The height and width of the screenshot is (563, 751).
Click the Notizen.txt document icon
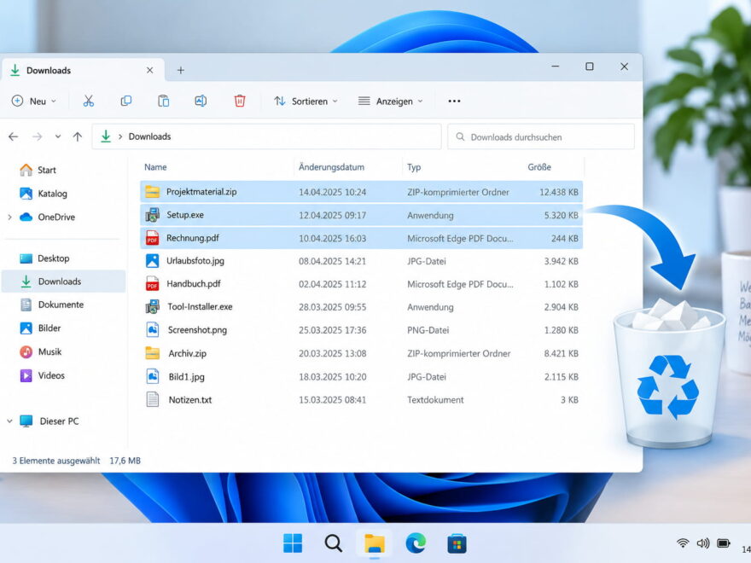coord(152,399)
